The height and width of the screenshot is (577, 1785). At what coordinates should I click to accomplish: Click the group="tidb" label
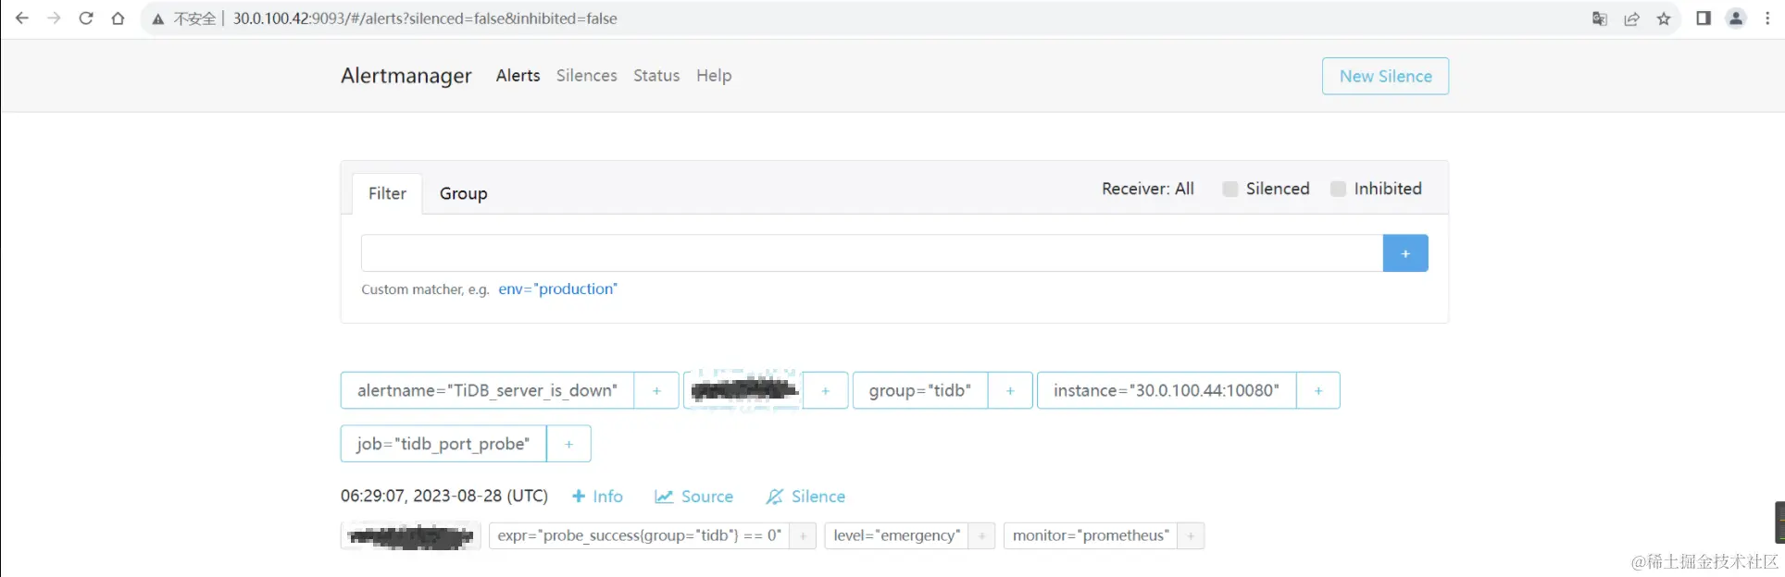920,390
